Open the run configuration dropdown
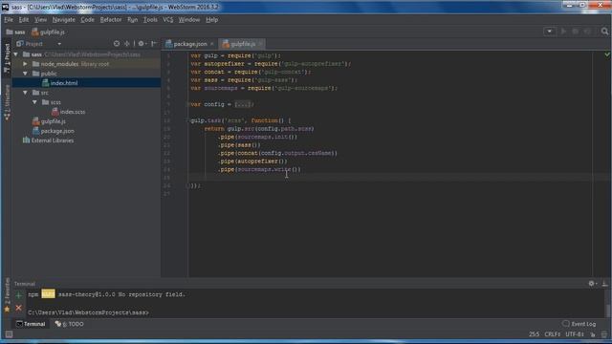Screen dimensions: 612x344 [x=549, y=32]
